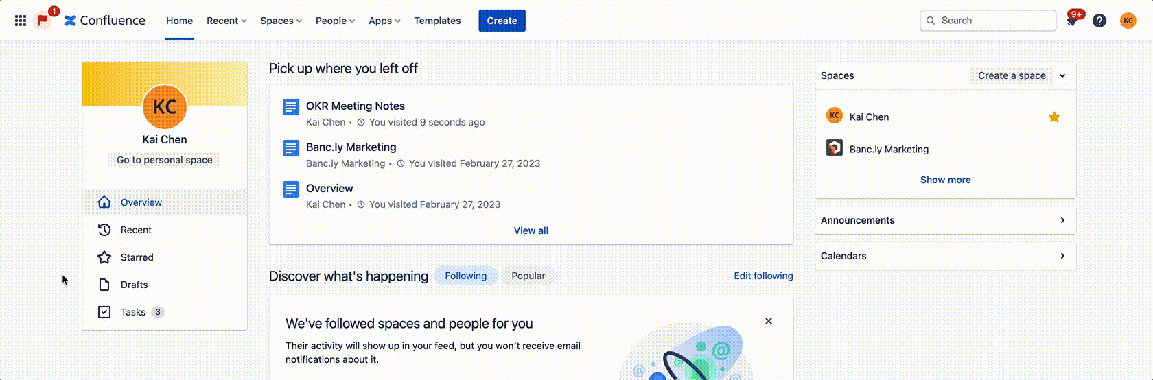1153x380 pixels.
Task: Click the Kai Chen profile name
Action: tap(165, 139)
